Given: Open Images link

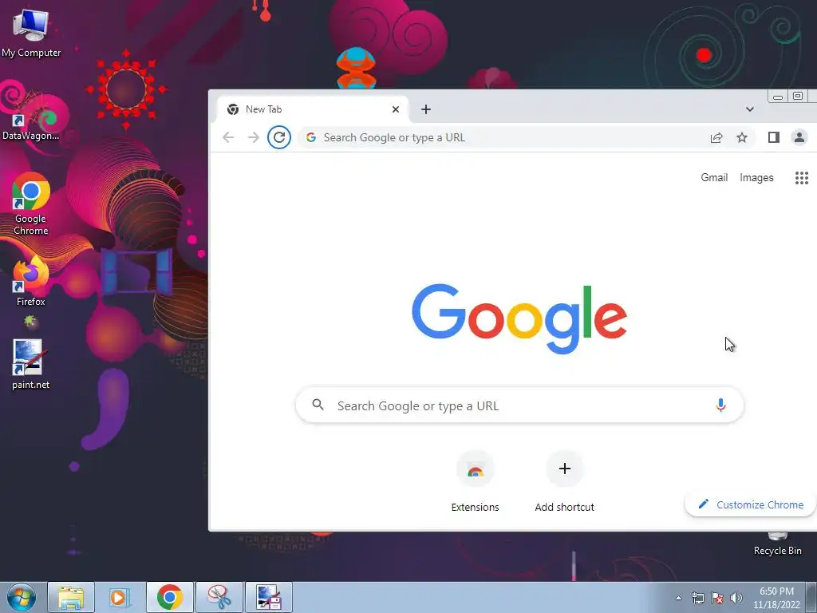Looking at the screenshot, I should pos(756,178).
